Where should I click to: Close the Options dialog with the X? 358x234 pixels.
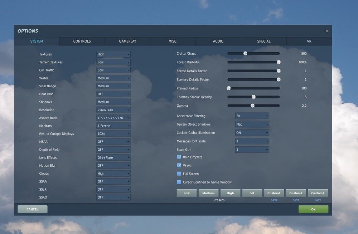327,31
